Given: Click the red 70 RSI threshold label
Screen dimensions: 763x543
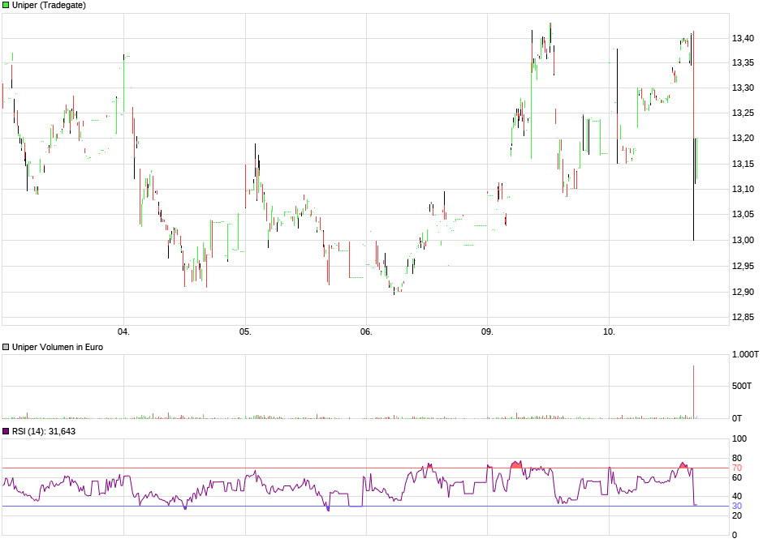Looking at the screenshot, I should (737, 468).
